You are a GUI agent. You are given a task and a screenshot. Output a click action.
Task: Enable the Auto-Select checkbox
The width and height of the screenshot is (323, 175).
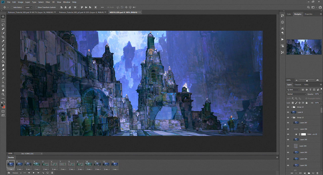click(12, 7)
